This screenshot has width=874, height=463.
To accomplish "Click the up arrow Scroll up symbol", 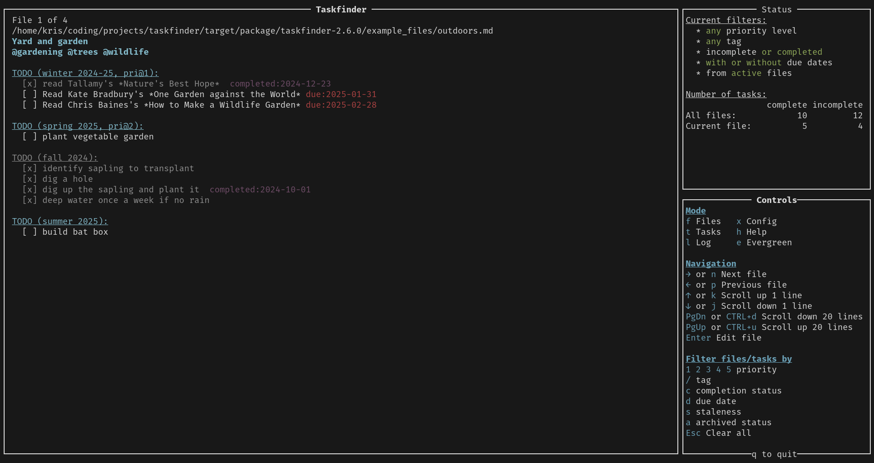I will tap(688, 295).
